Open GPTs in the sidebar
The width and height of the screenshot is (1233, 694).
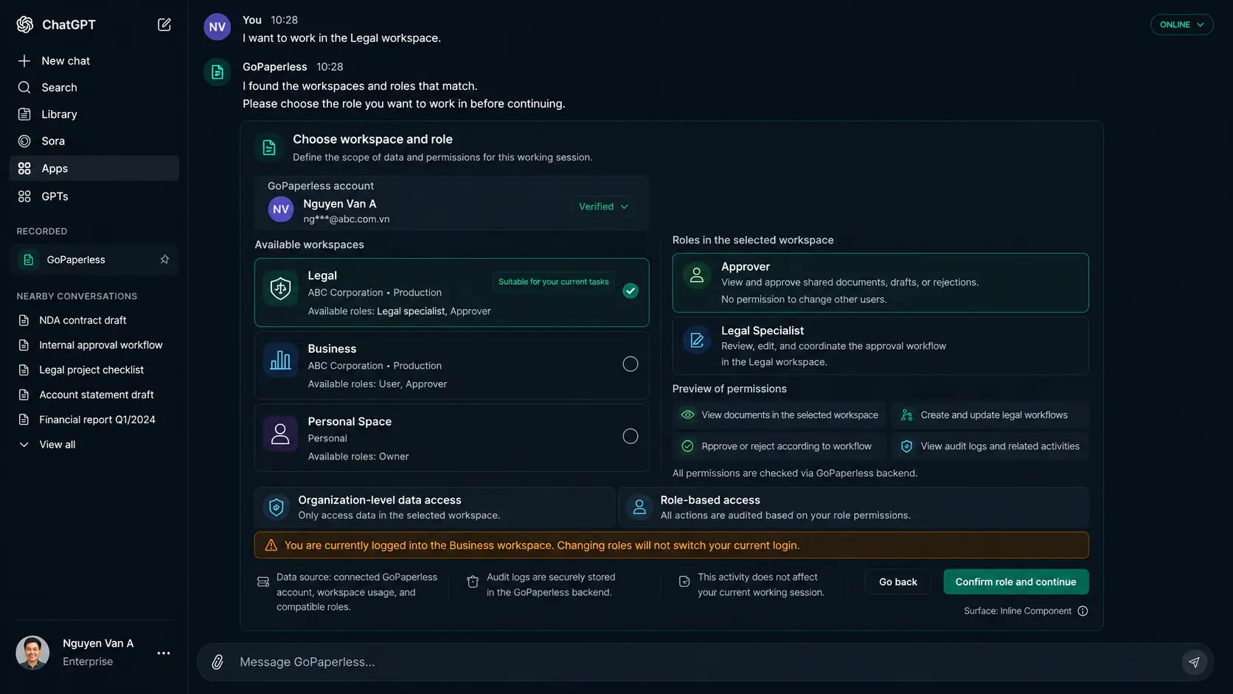tap(94, 196)
